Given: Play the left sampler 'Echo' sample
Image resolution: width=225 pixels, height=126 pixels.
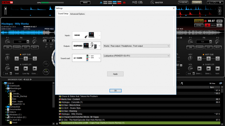Looking at the screenshot, I should pyautogui.click(x=35, y=69).
